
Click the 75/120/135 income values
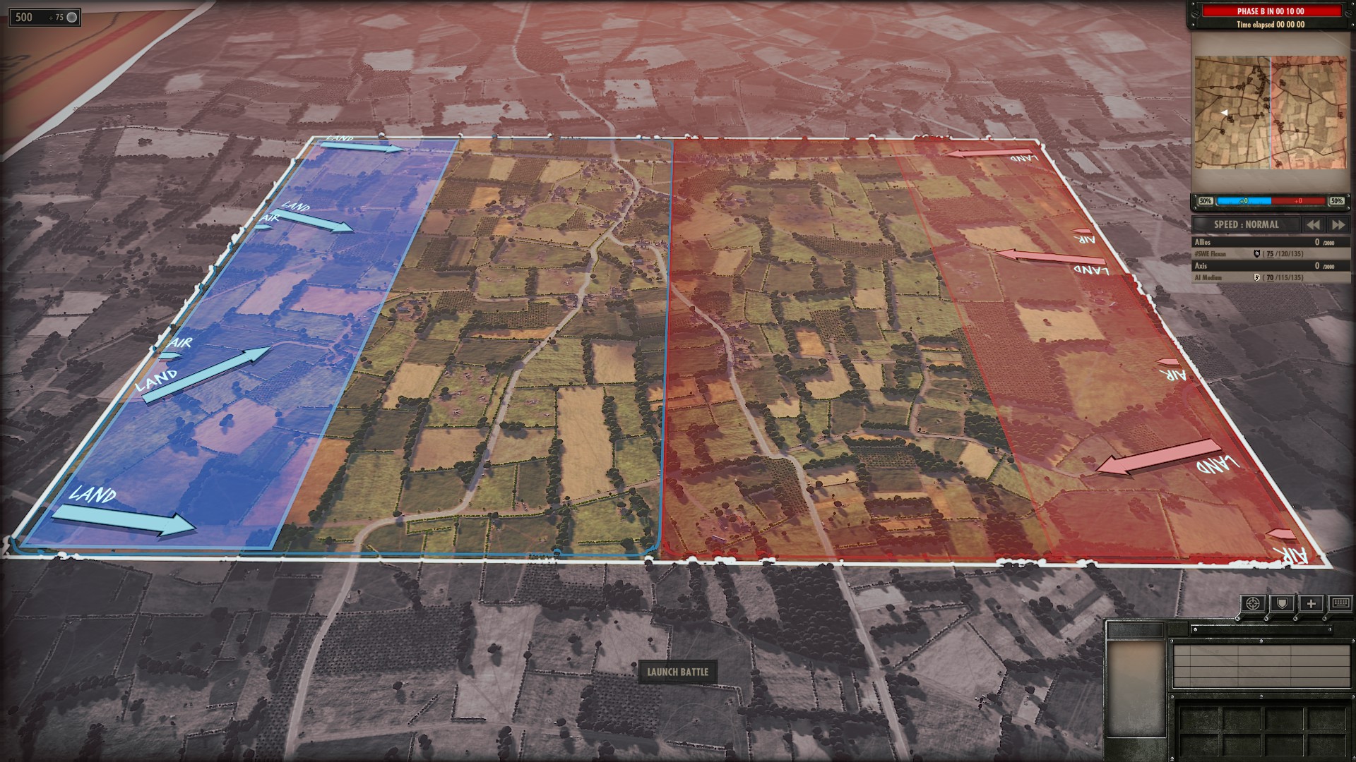tap(1283, 254)
